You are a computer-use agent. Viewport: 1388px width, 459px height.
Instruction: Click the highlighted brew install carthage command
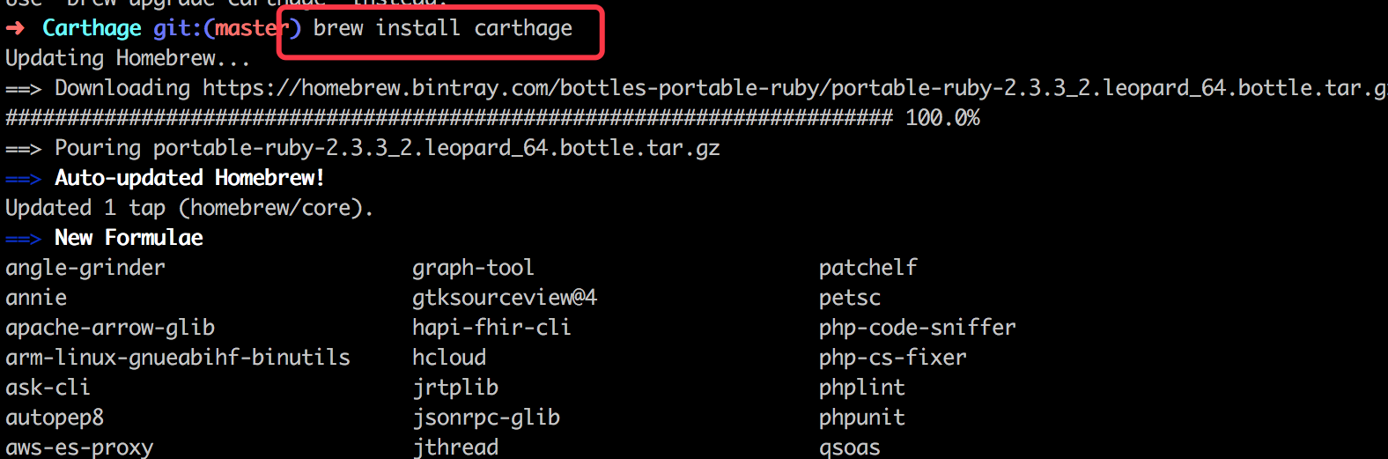pos(443,28)
